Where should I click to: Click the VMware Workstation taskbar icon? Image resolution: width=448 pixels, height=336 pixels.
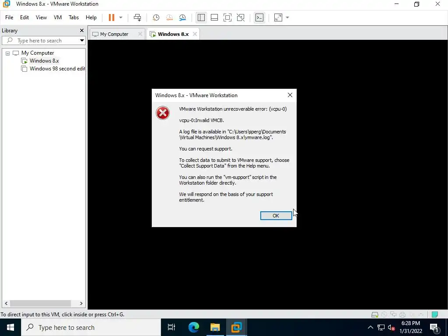tap(237, 327)
